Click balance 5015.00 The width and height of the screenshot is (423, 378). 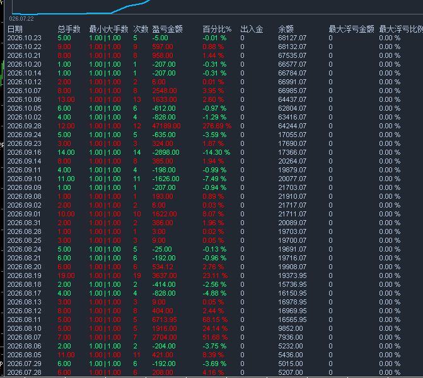point(290,364)
